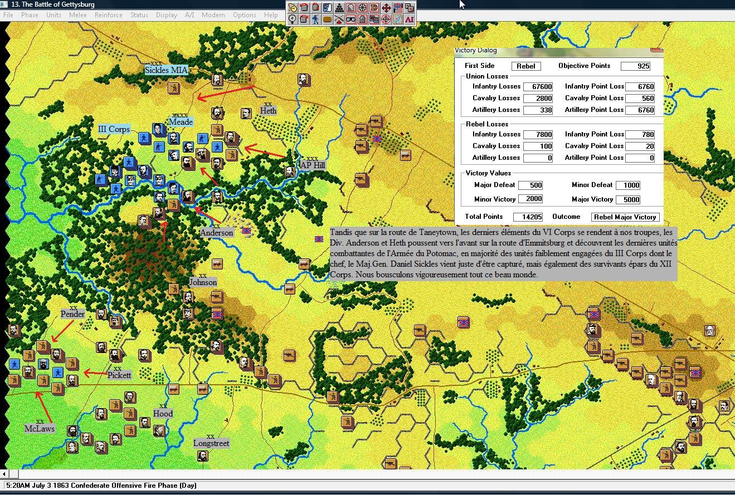Screen dimensions: 735x495
Task: Select Union Infantry Losses value 67600
Action: (538, 87)
